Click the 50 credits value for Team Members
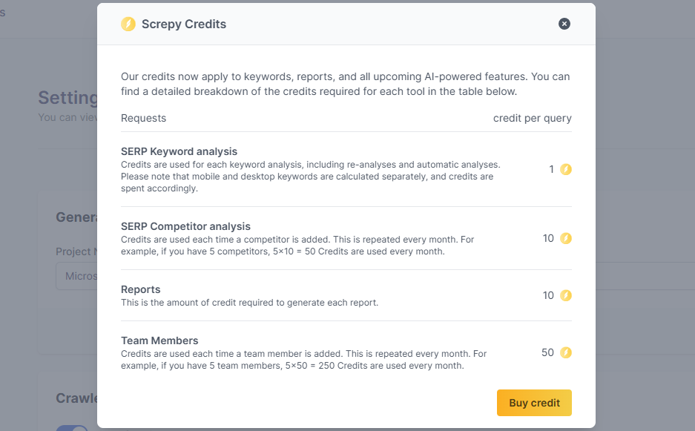The image size is (695, 431). tap(547, 353)
